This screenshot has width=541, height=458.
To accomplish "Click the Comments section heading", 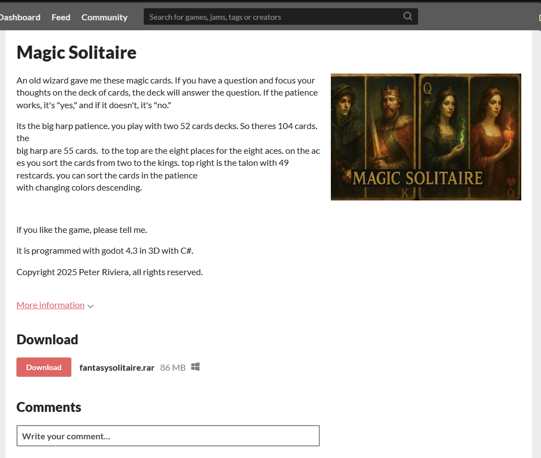I will (x=49, y=407).
